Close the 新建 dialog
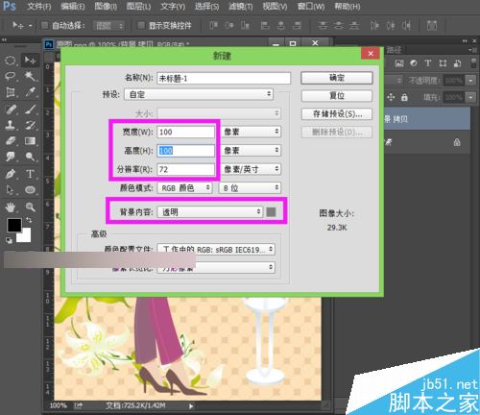 click(371, 54)
